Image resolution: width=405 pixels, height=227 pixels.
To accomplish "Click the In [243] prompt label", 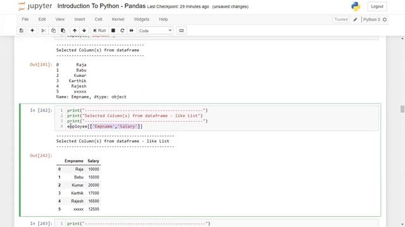I will coord(41,223).
